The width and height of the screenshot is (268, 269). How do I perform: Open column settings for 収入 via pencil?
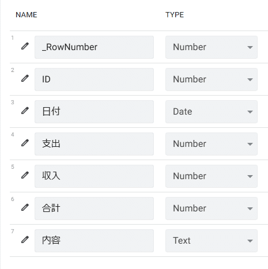pyautogui.click(x=25, y=175)
